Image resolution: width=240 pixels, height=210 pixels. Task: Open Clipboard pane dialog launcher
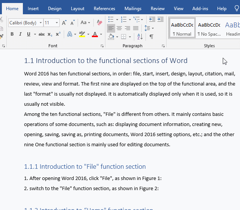point(3,46)
